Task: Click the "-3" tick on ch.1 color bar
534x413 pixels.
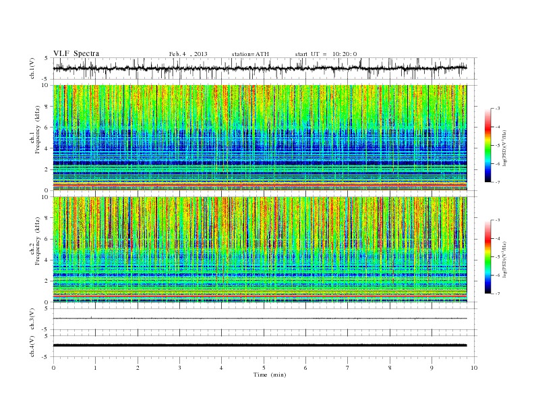Action: point(498,109)
